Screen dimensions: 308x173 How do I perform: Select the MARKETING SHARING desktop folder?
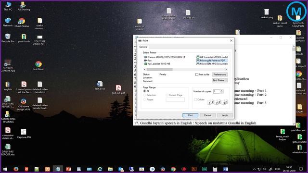click(x=8, y=117)
